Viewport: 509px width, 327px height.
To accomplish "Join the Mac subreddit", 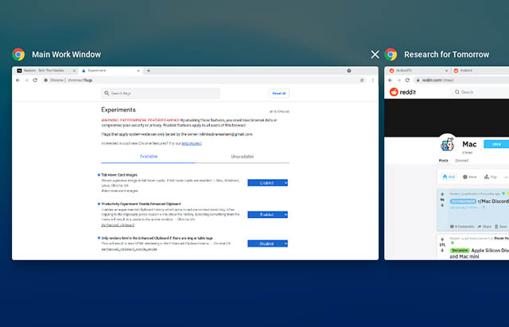I will click(496, 144).
